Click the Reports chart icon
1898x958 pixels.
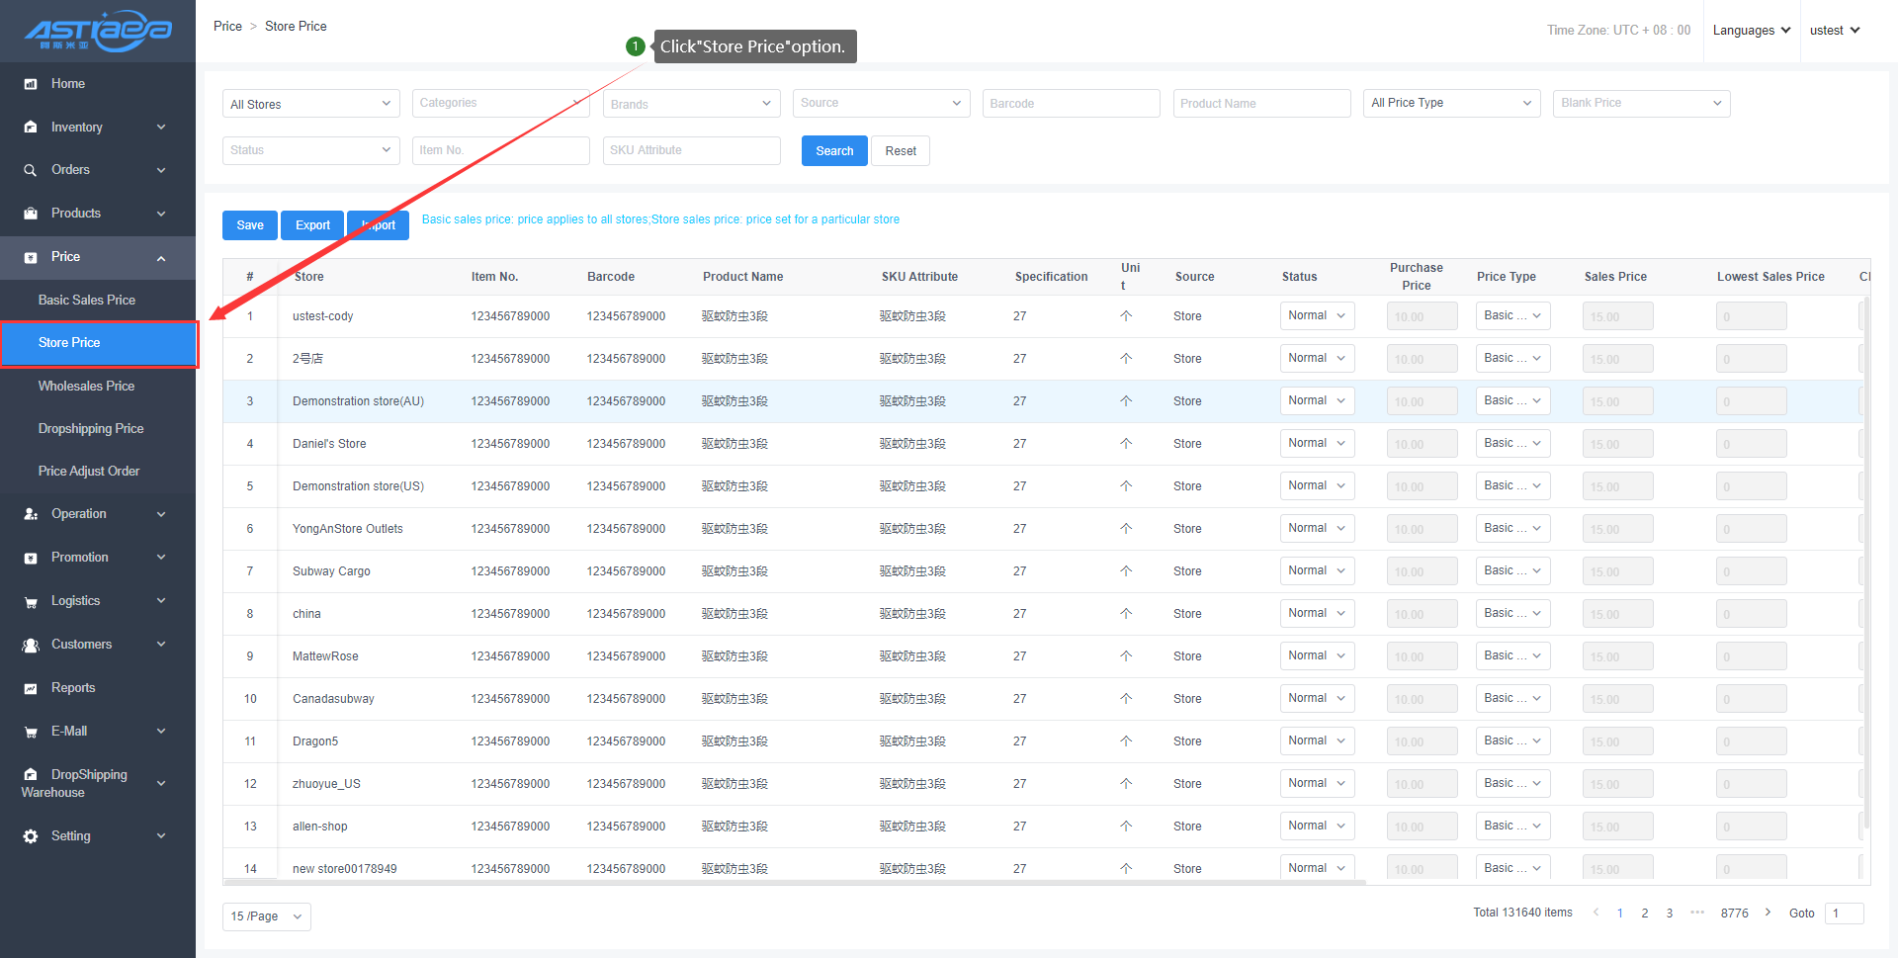click(31, 688)
